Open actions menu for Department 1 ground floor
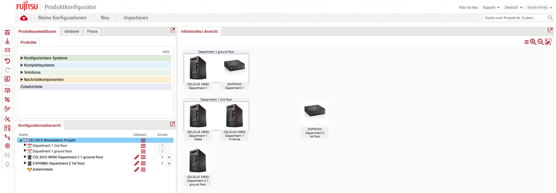Viewport: 556px width, 193px height. point(143,151)
